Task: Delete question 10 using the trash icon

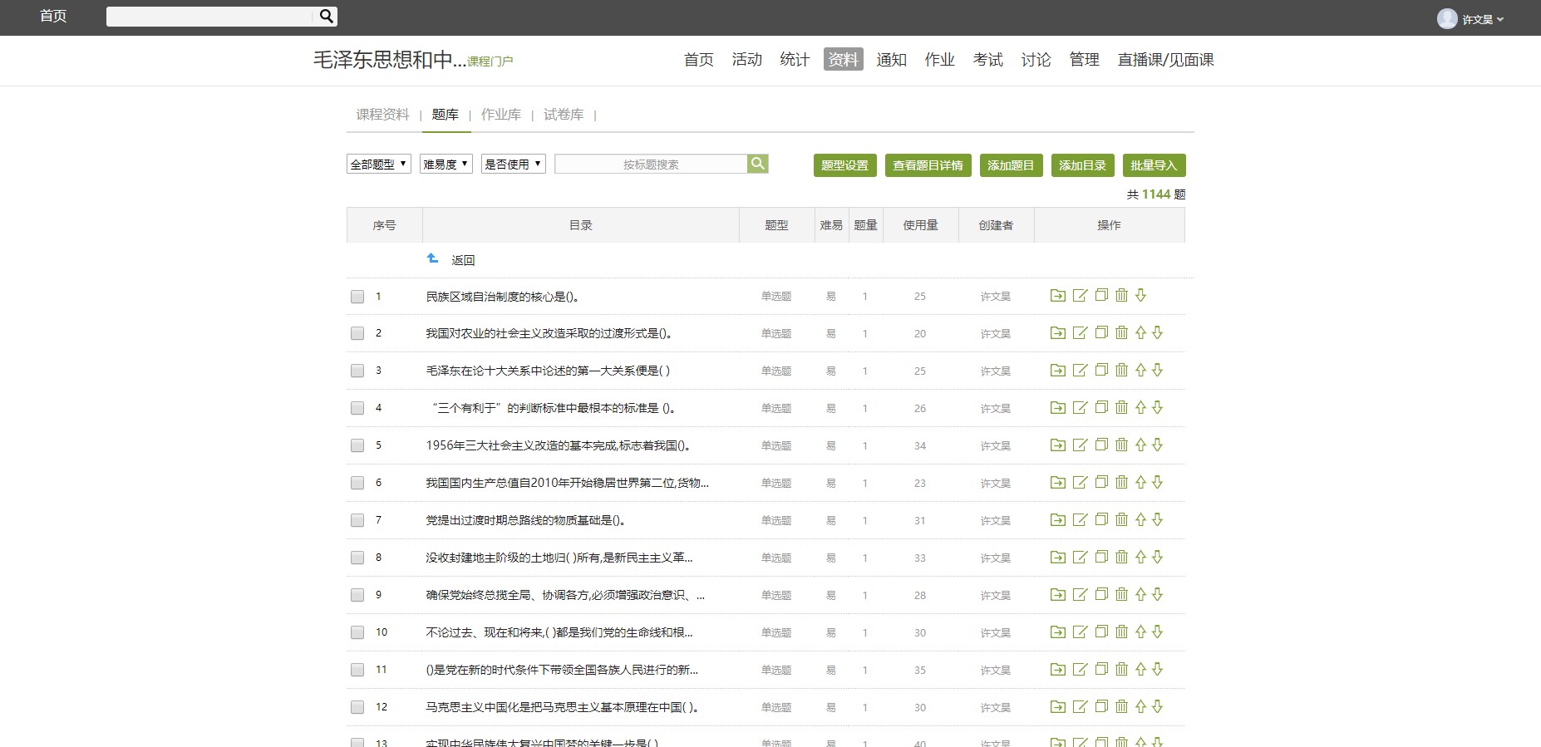Action: (x=1121, y=632)
